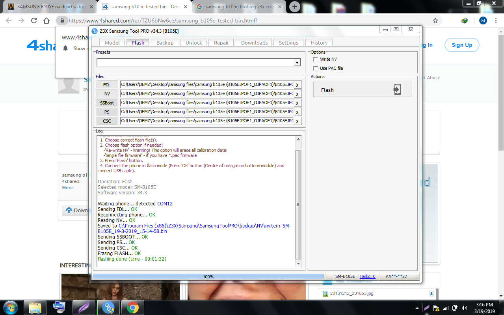Clear the PS file path with x
Image resolution: width=504 pixels, height=315 pixels.
click(x=297, y=112)
